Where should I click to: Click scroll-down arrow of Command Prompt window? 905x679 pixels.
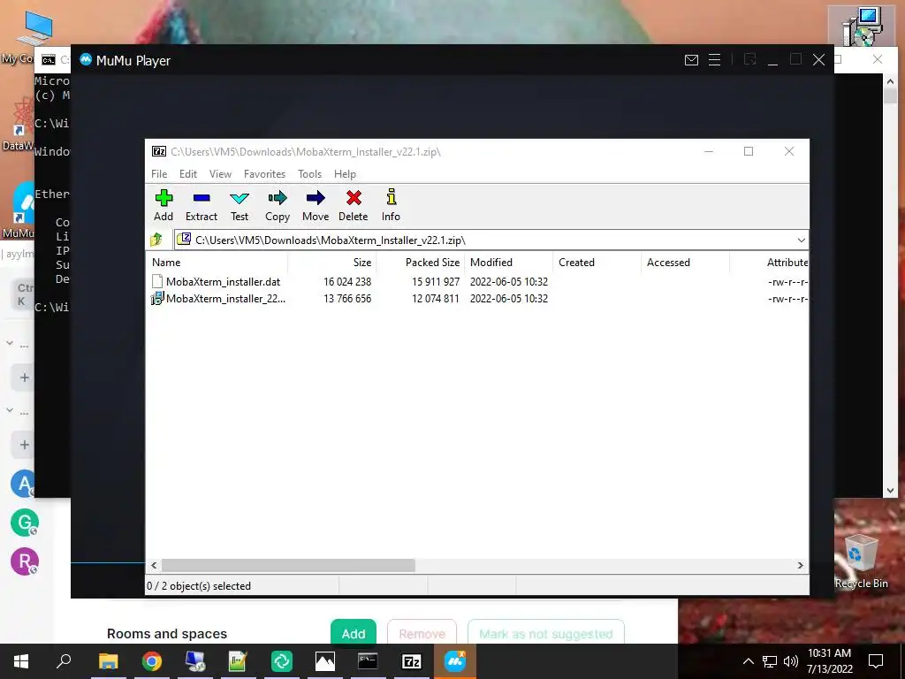[890, 490]
